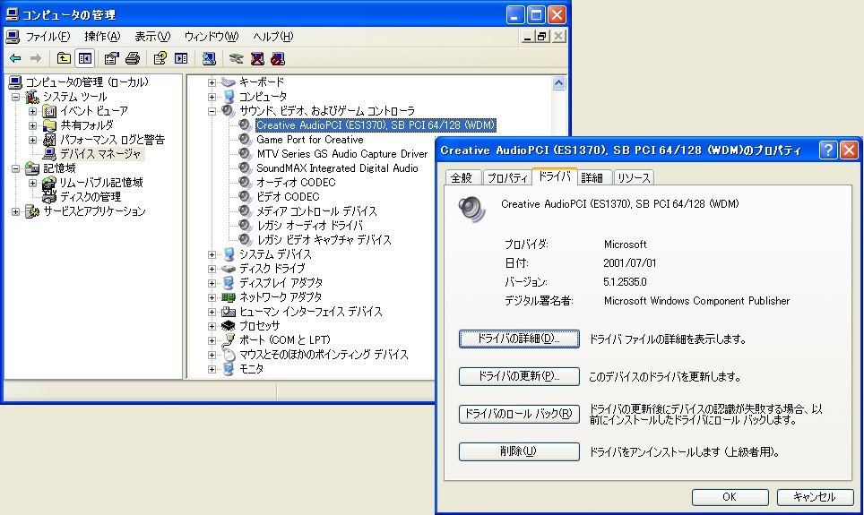Expand the キーボード device category

pos(212,82)
